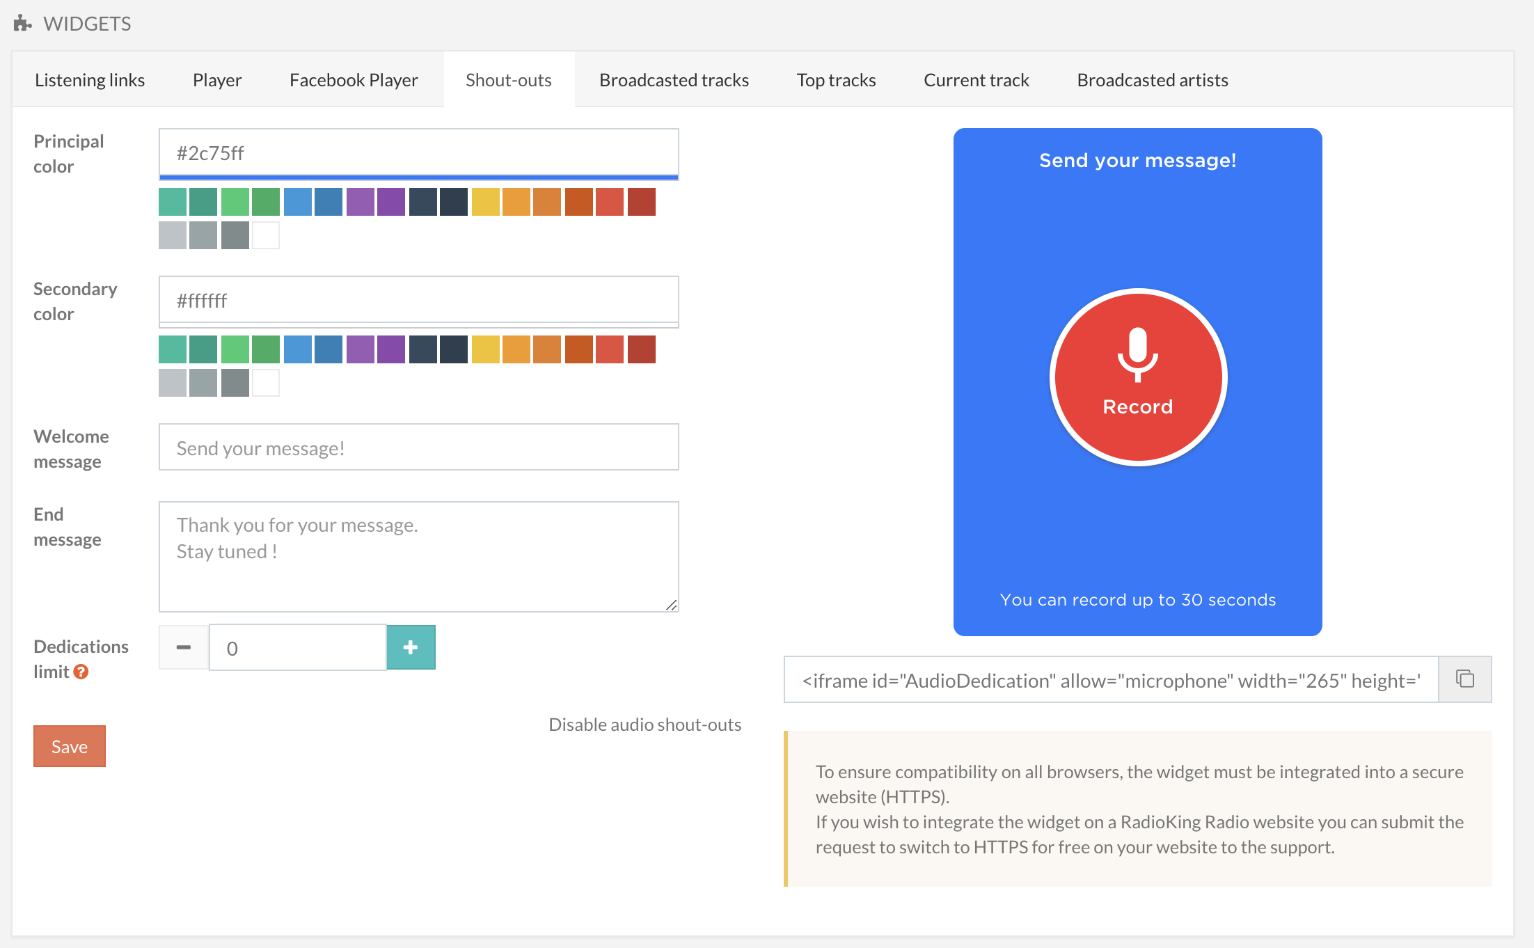
Task: Switch to the Facebook Player tab
Action: click(x=354, y=80)
